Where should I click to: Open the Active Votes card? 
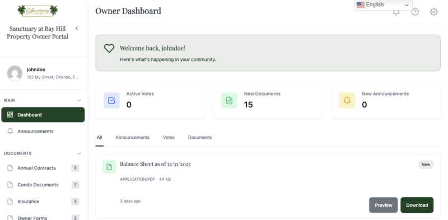[150, 100]
